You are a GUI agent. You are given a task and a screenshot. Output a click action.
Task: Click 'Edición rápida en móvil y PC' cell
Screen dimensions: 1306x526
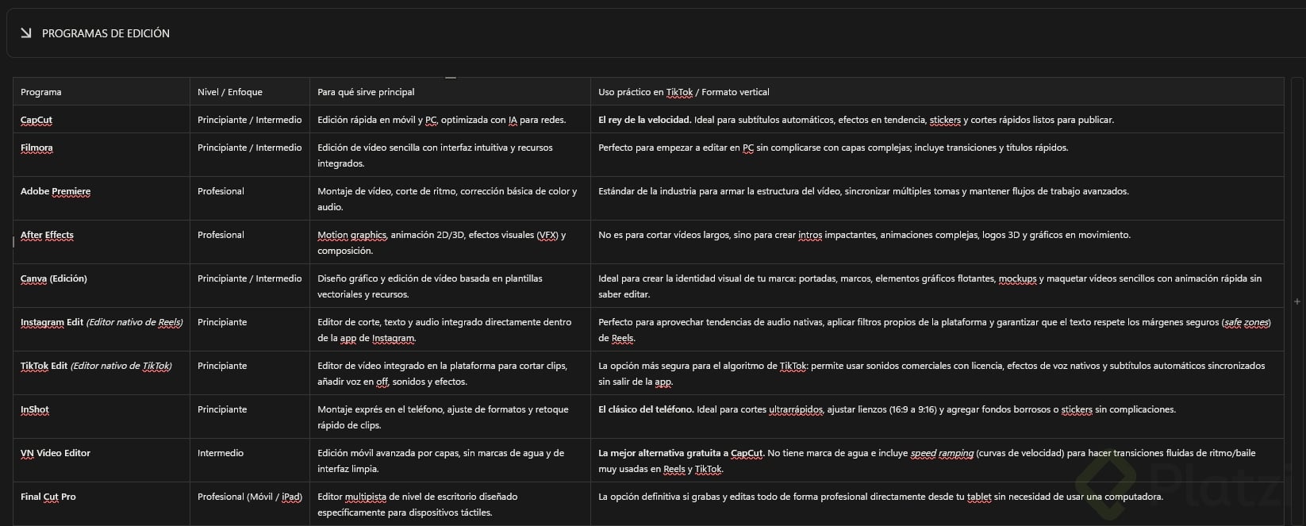[x=450, y=119]
